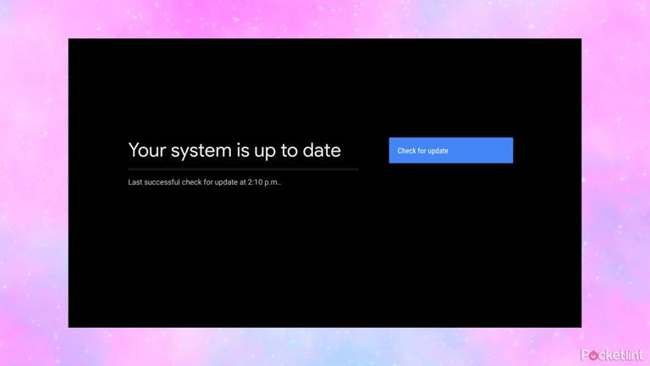Viewport: 650px width, 366px height.
Task: Click 'Last successful check for update at 2:10 p.m.' text
Action: 204,182
